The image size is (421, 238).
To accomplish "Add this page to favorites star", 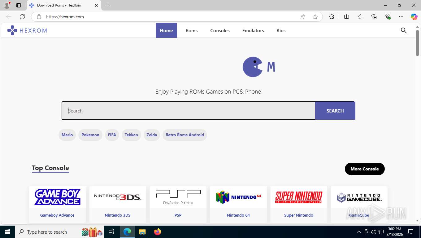I will pyautogui.click(x=315, y=17).
